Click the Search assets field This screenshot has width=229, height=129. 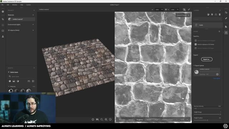point(21,76)
